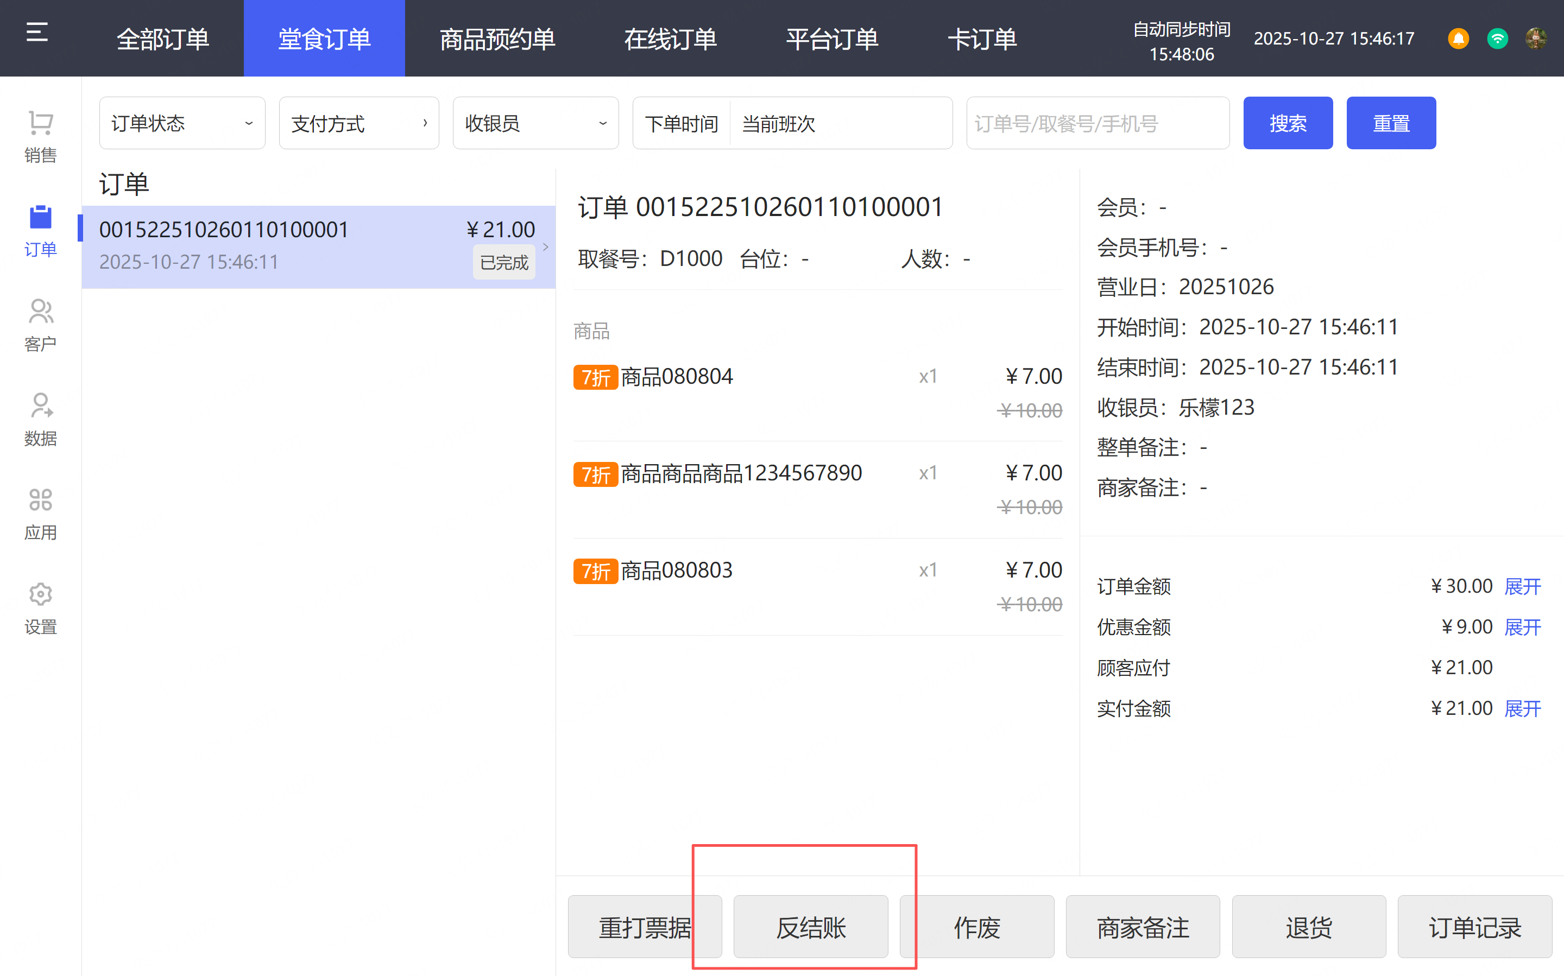Switch to the 全部订单 tab

click(x=163, y=39)
